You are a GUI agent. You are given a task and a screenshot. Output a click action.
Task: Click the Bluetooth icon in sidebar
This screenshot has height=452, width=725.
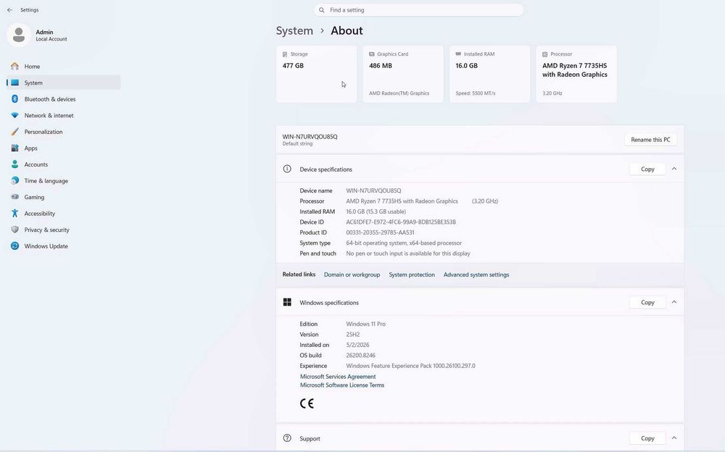click(x=14, y=99)
